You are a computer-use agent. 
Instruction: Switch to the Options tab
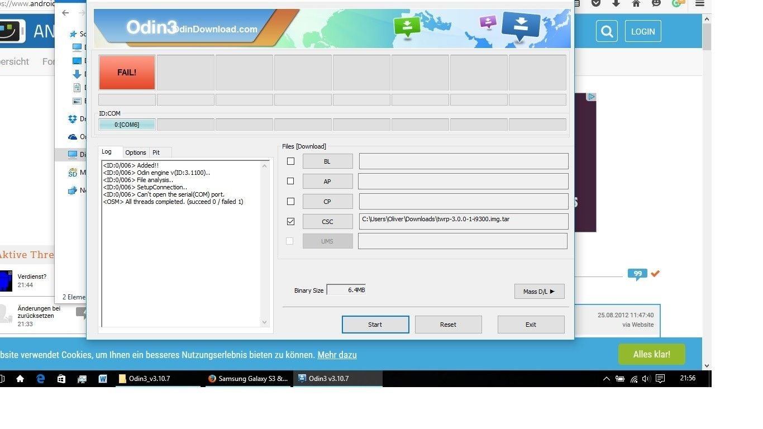click(x=136, y=152)
